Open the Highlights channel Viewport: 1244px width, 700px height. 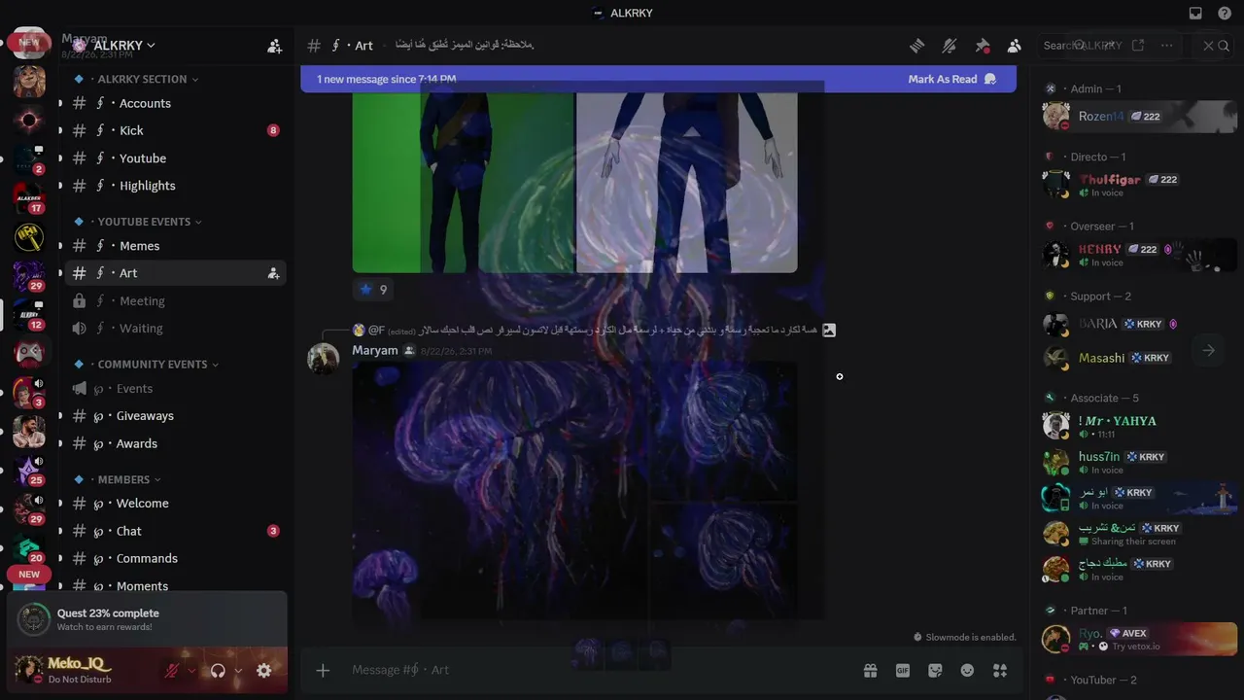(x=175, y=186)
